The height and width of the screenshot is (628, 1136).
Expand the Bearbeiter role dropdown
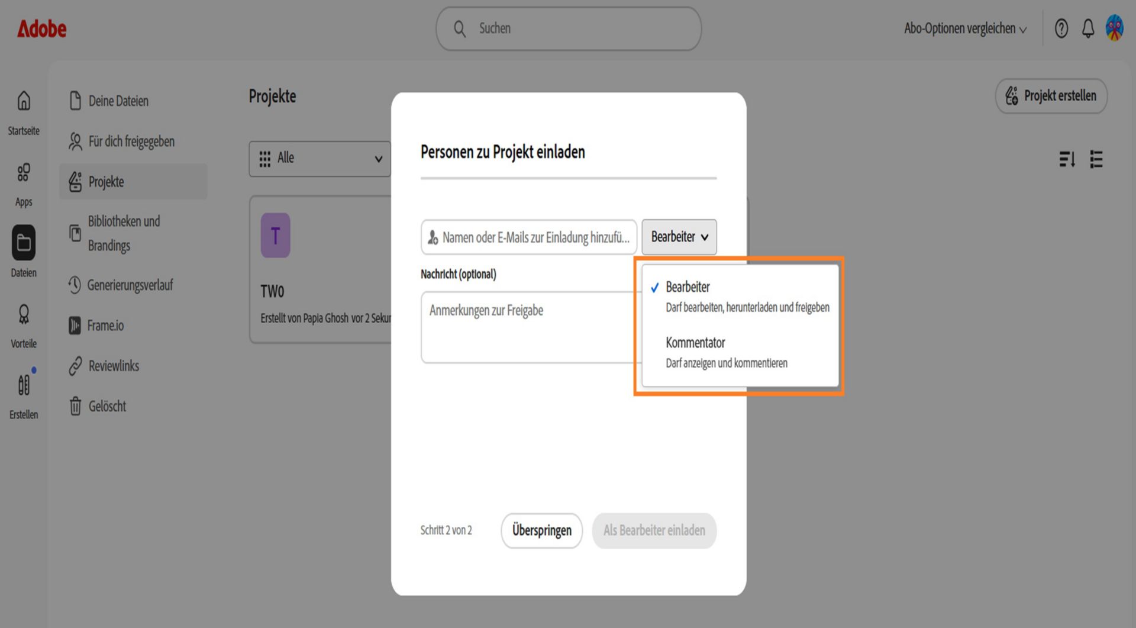(x=679, y=237)
